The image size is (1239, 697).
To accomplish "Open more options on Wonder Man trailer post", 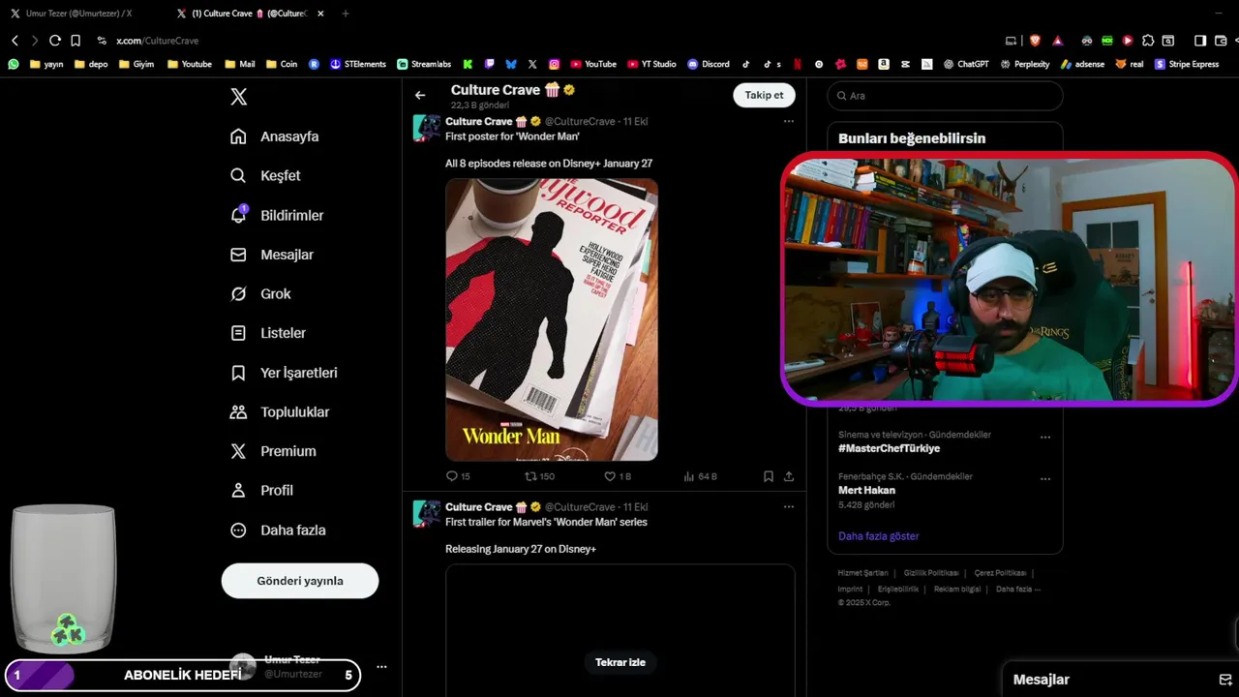I will click(788, 507).
